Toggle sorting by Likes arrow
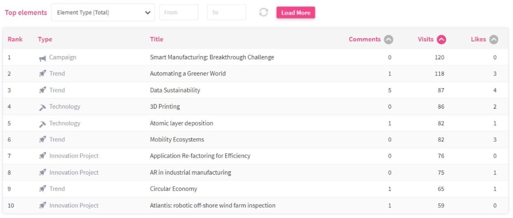This screenshot has height=218, width=513. (x=494, y=40)
